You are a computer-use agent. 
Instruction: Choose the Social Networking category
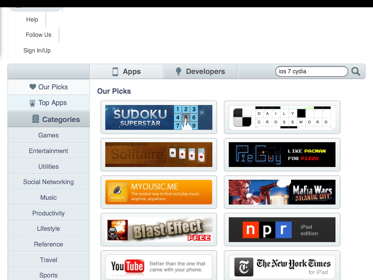pos(48,182)
